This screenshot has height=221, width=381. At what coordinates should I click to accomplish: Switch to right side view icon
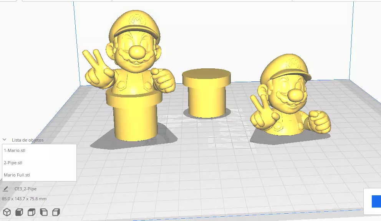(x=56, y=212)
